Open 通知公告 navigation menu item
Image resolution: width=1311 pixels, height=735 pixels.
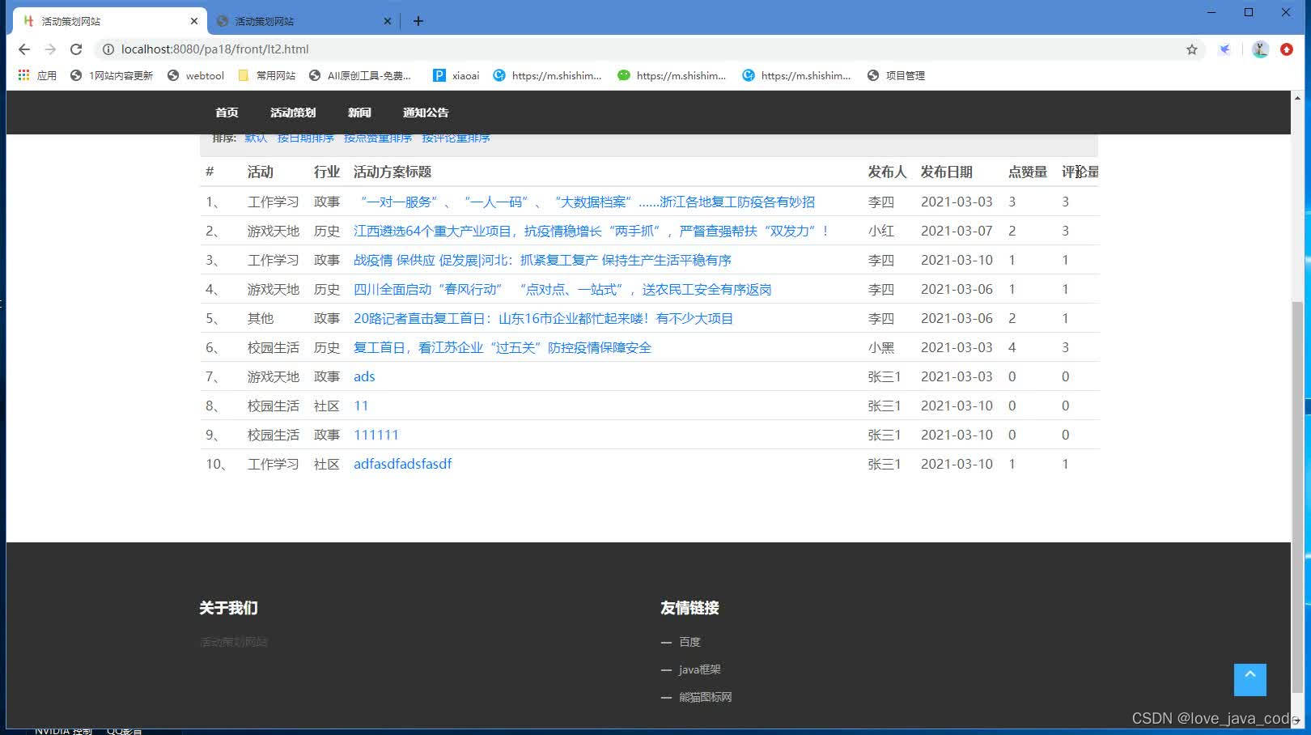pyautogui.click(x=426, y=113)
